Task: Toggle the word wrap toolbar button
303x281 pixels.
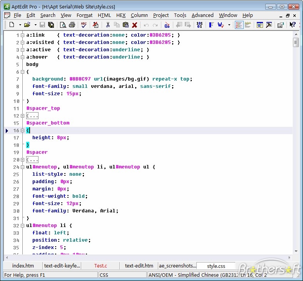Action: 221,25
